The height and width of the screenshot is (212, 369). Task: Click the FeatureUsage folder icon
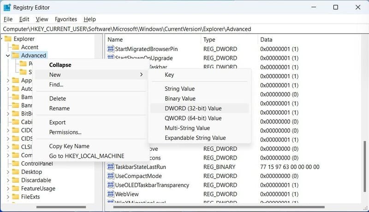[x=16, y=189]
